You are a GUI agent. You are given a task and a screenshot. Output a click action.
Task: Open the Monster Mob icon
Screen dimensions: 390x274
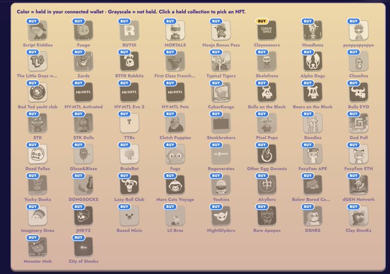(x=37, y=247)
